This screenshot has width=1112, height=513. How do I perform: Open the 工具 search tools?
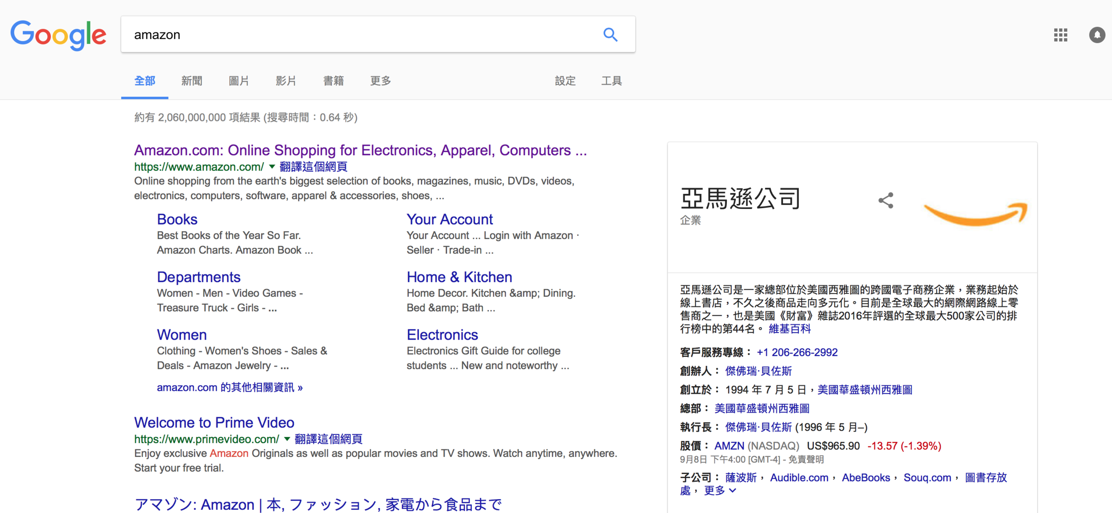(611, 81)
